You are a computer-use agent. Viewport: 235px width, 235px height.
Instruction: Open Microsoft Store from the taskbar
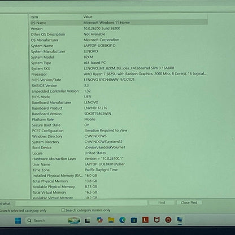coord(134,220)
